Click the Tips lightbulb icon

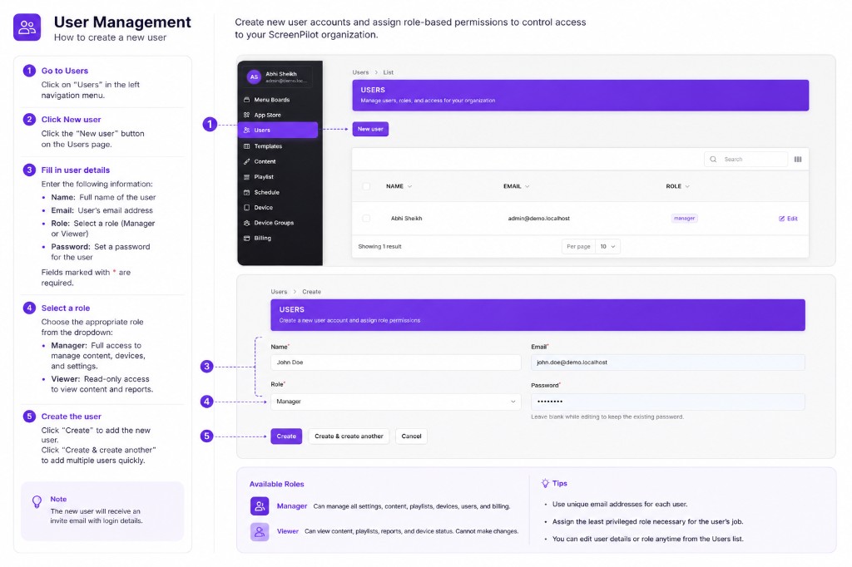(x=545, y=483)
